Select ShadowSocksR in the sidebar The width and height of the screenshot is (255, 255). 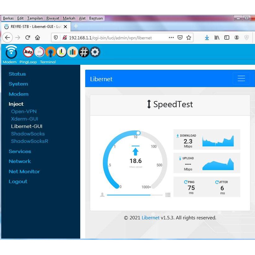click(30, 141)
